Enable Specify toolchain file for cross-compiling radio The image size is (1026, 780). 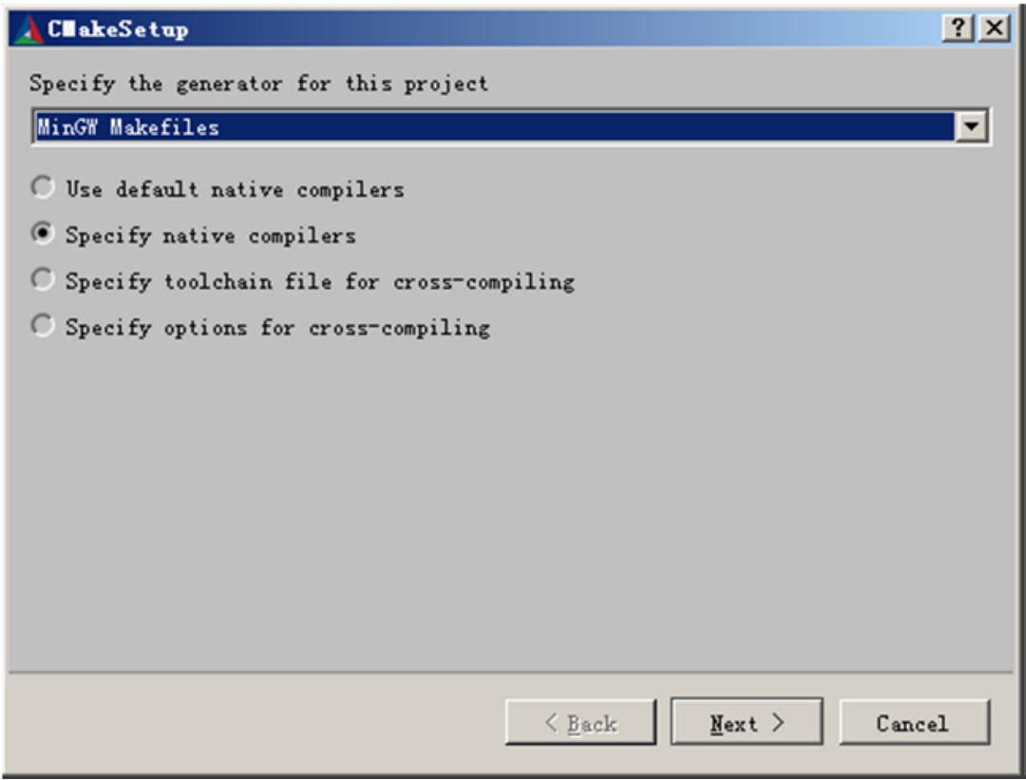tap(43, 279)
